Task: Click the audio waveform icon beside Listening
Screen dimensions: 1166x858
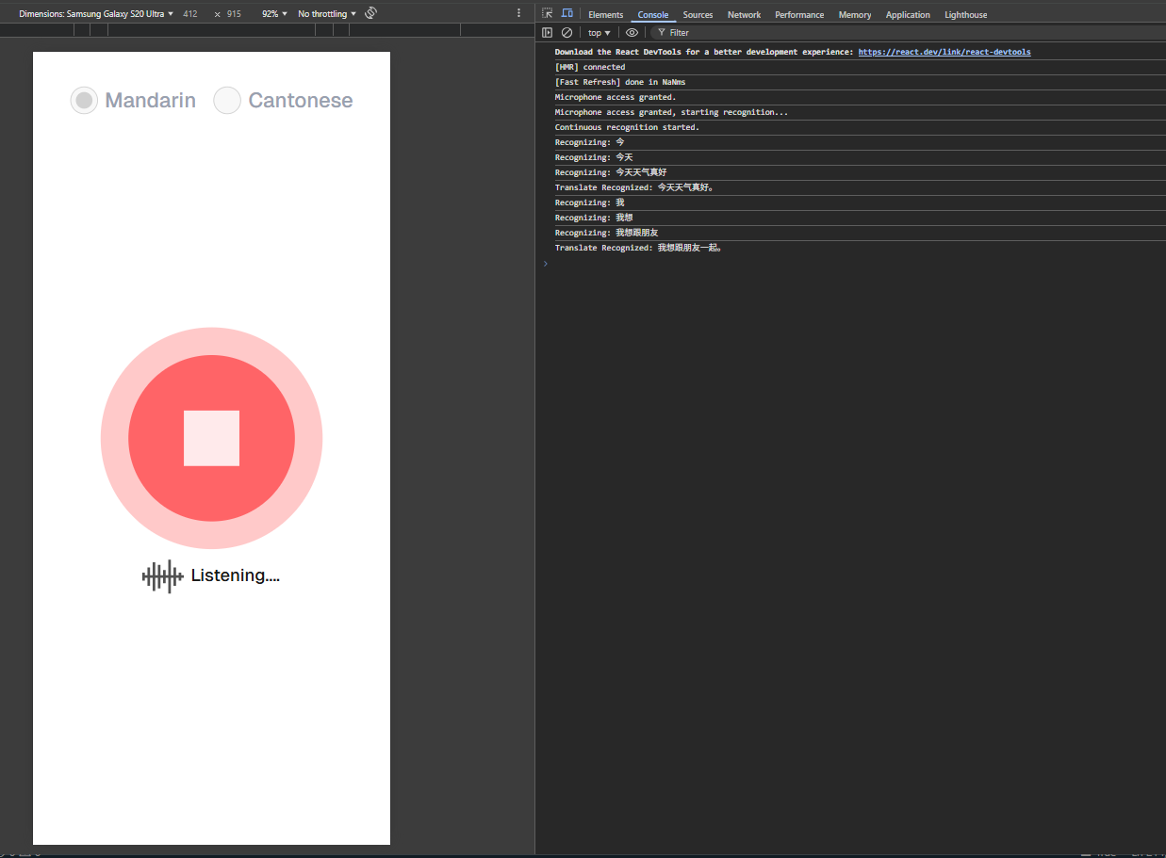Action: click(x=162, y=576)
